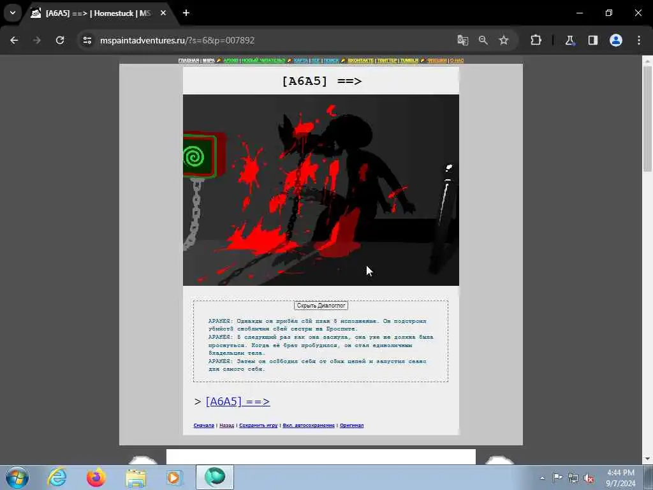Click scrollbar down arrow

647,459
